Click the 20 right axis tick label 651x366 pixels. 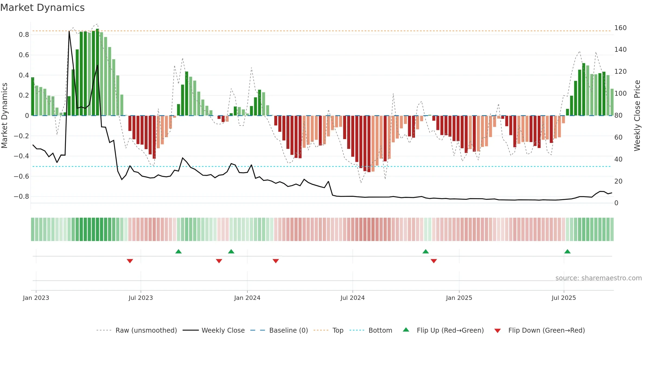pyautogui.click(x=618, y=181)
